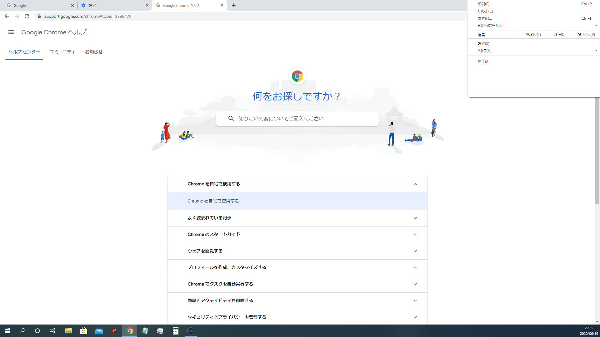Open その他のツール(L) submenu
The image size is (600, 337).
tap(534, 26)
